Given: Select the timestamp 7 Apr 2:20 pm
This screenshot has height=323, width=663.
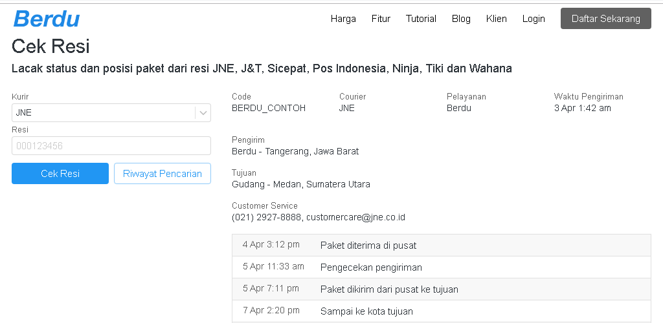Looking at the screenshot, I should pos(271,310).
